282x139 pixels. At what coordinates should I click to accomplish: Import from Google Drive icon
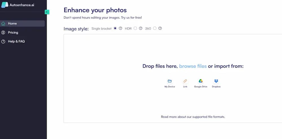tap(201, 81)
